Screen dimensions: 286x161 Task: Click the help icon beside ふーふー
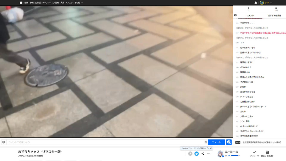tap(237, 152)
